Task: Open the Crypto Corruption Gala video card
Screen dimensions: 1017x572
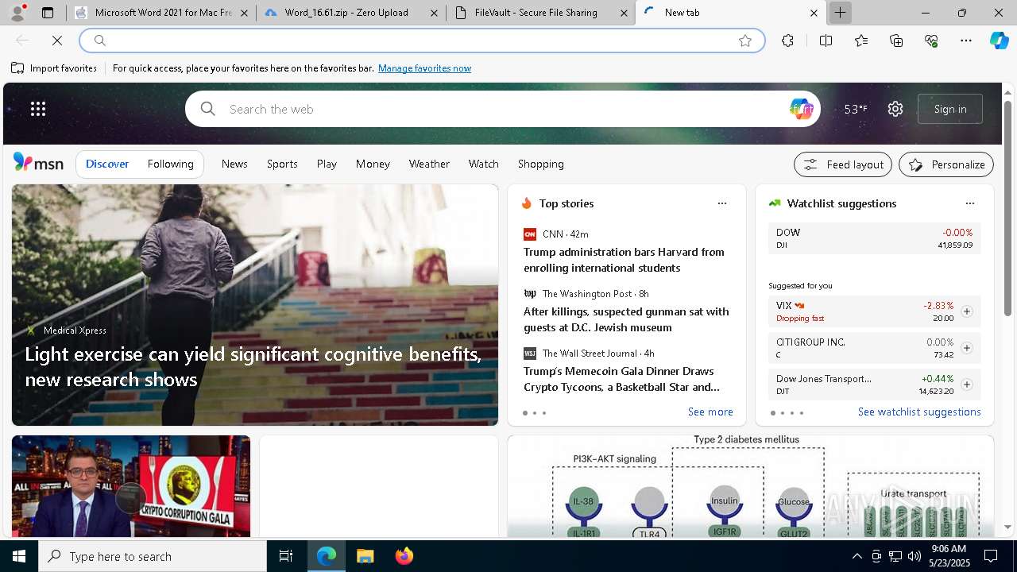Action: click(131, 486)
